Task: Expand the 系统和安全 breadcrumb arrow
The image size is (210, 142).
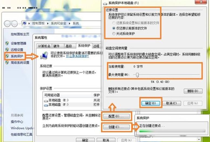Action: pos(70,24)
